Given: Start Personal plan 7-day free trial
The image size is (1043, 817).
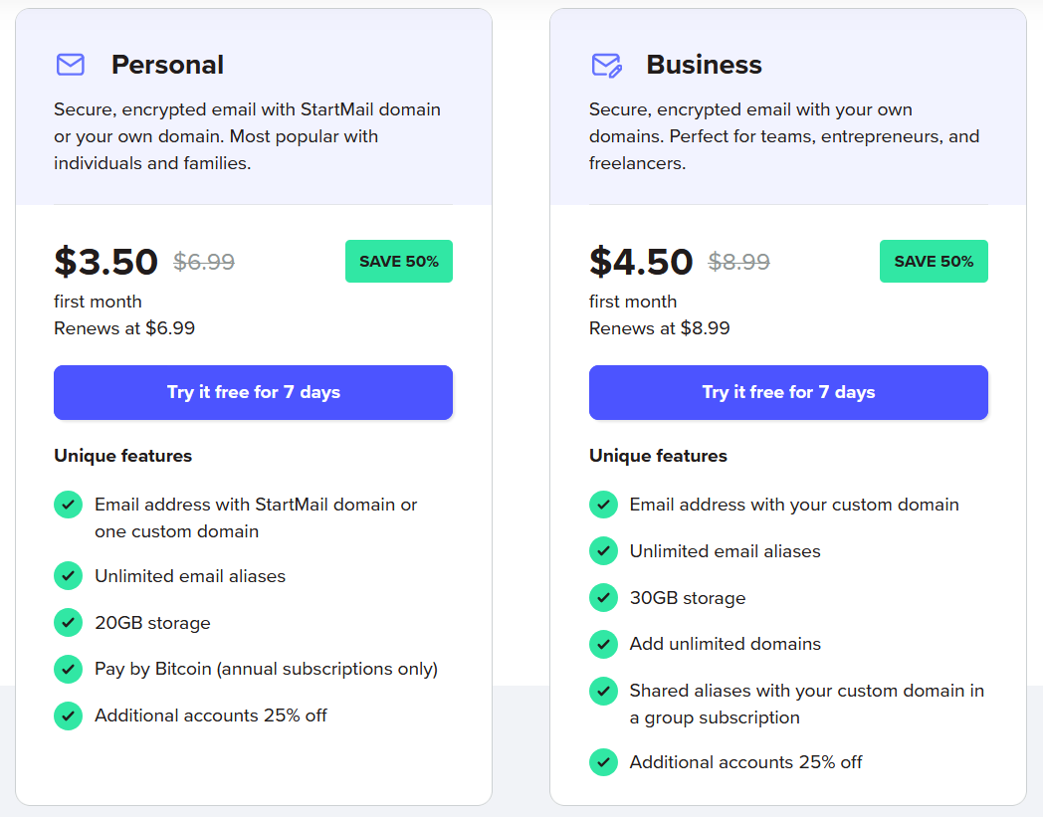Looking at the screenshot, I should pos(254,392).
